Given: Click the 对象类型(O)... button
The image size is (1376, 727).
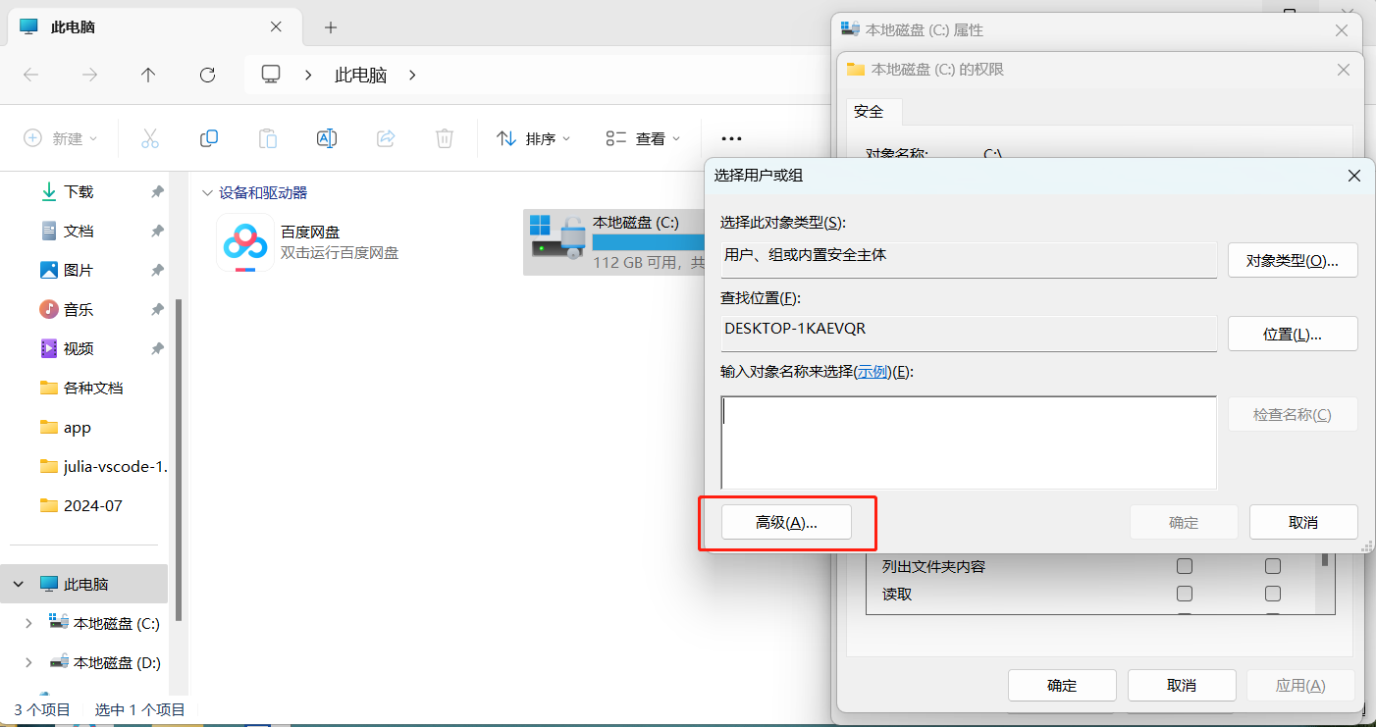Looking at the screenshot, I should click(1292, 261).
